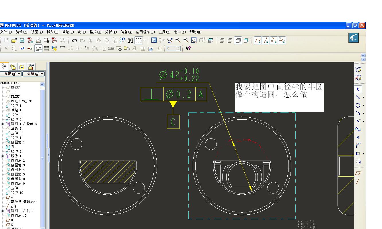Select the Point sketch tool

click(358, 137)
